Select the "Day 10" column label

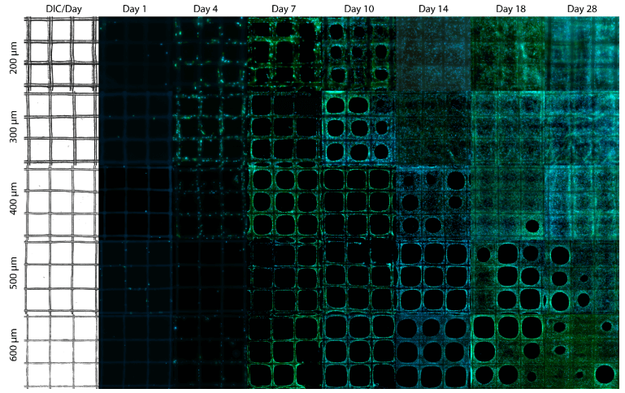(358, 9)
